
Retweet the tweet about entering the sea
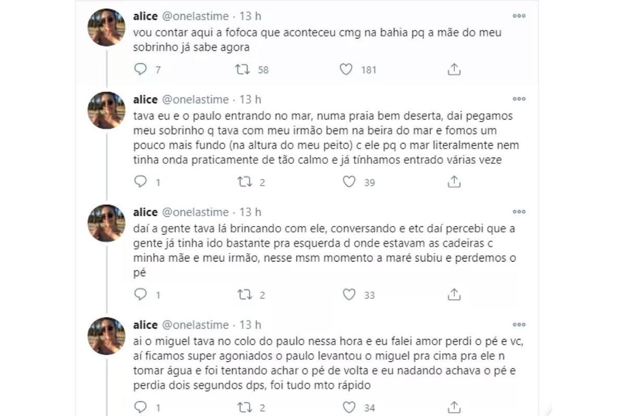(243, 181)
